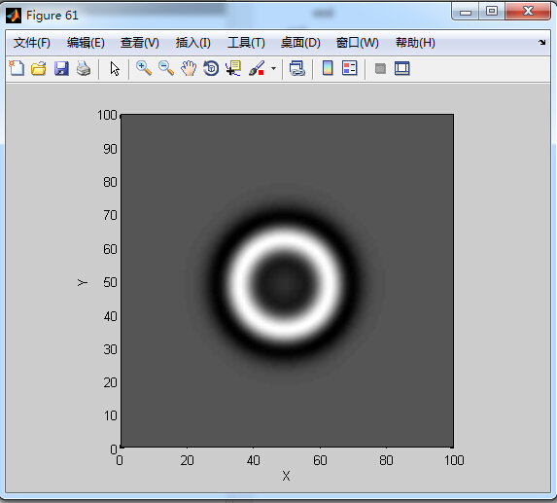The image size is (557, 503).
Task: Open the 工具(T) menu
Action: tap(246, 43)
